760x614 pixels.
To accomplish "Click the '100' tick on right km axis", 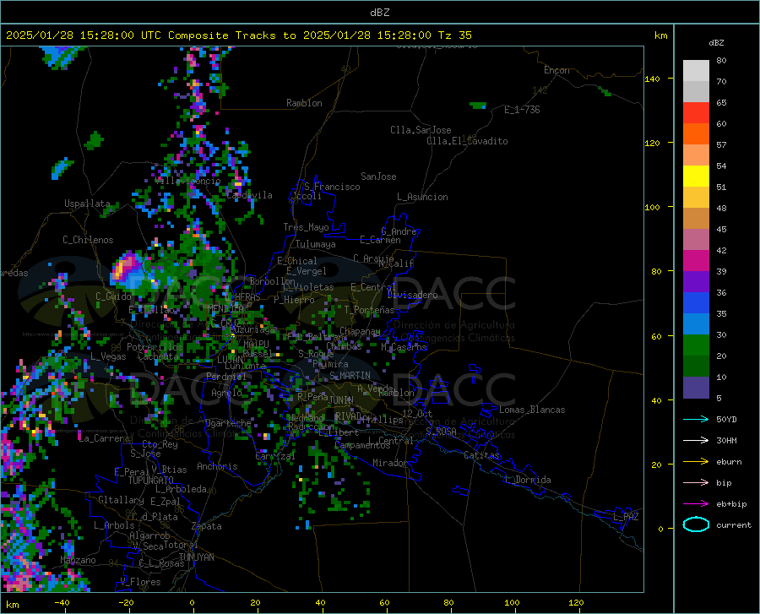I will [x=652, y=207].
